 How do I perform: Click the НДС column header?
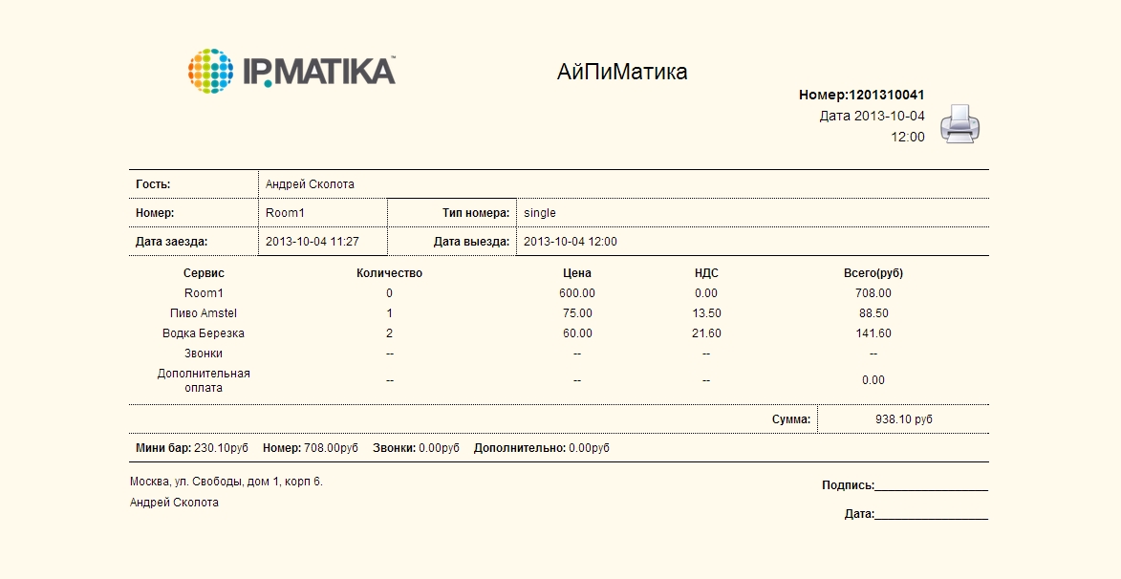[x=706, y=273]
